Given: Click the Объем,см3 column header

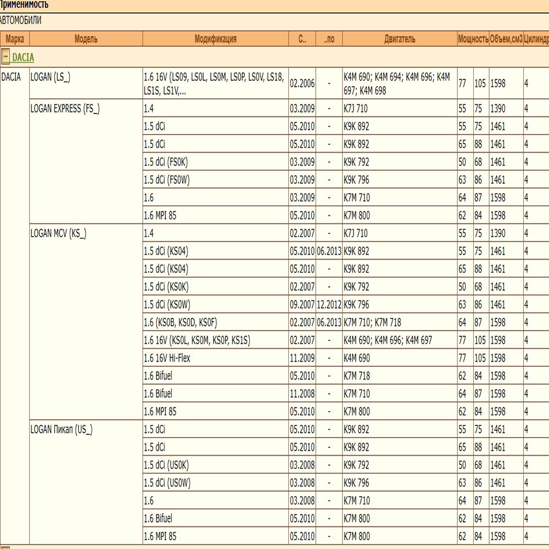Looking at the screenshot, I should coord(506,38).
